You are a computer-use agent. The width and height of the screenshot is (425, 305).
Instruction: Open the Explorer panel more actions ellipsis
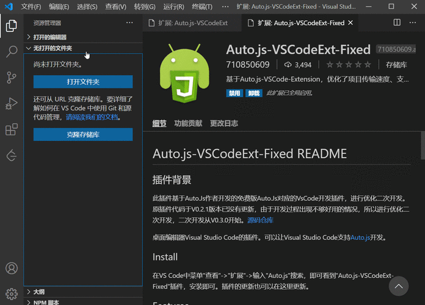tap(129, 23)
